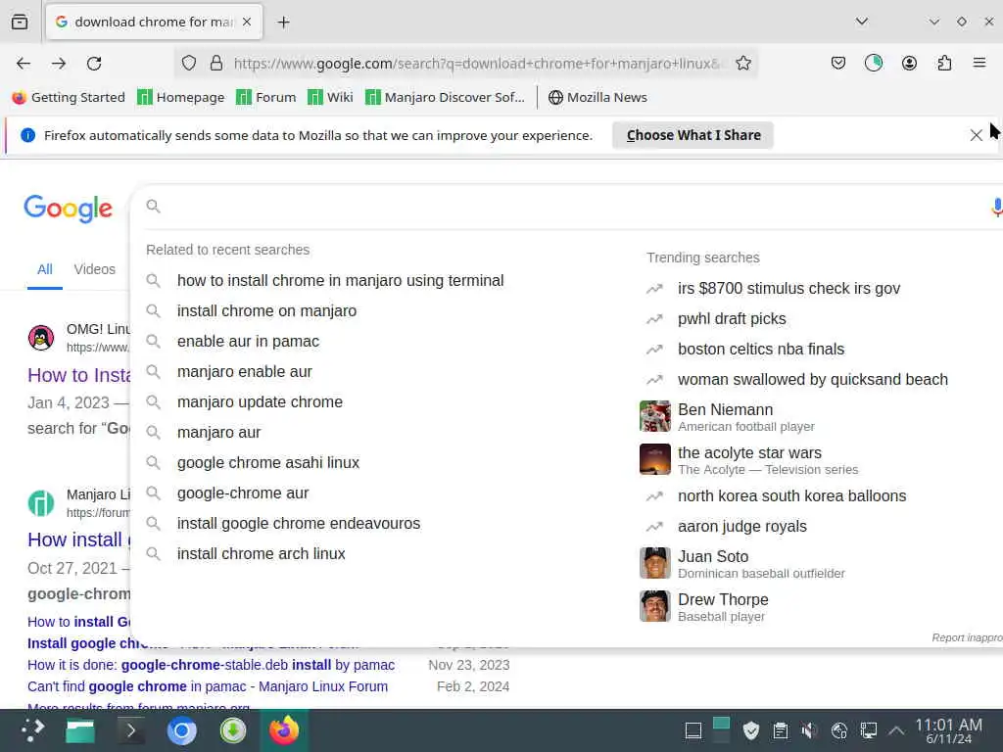1003x752 pixels.
Task: Select suggestion manjaro aur
Action: pos(218,432)
